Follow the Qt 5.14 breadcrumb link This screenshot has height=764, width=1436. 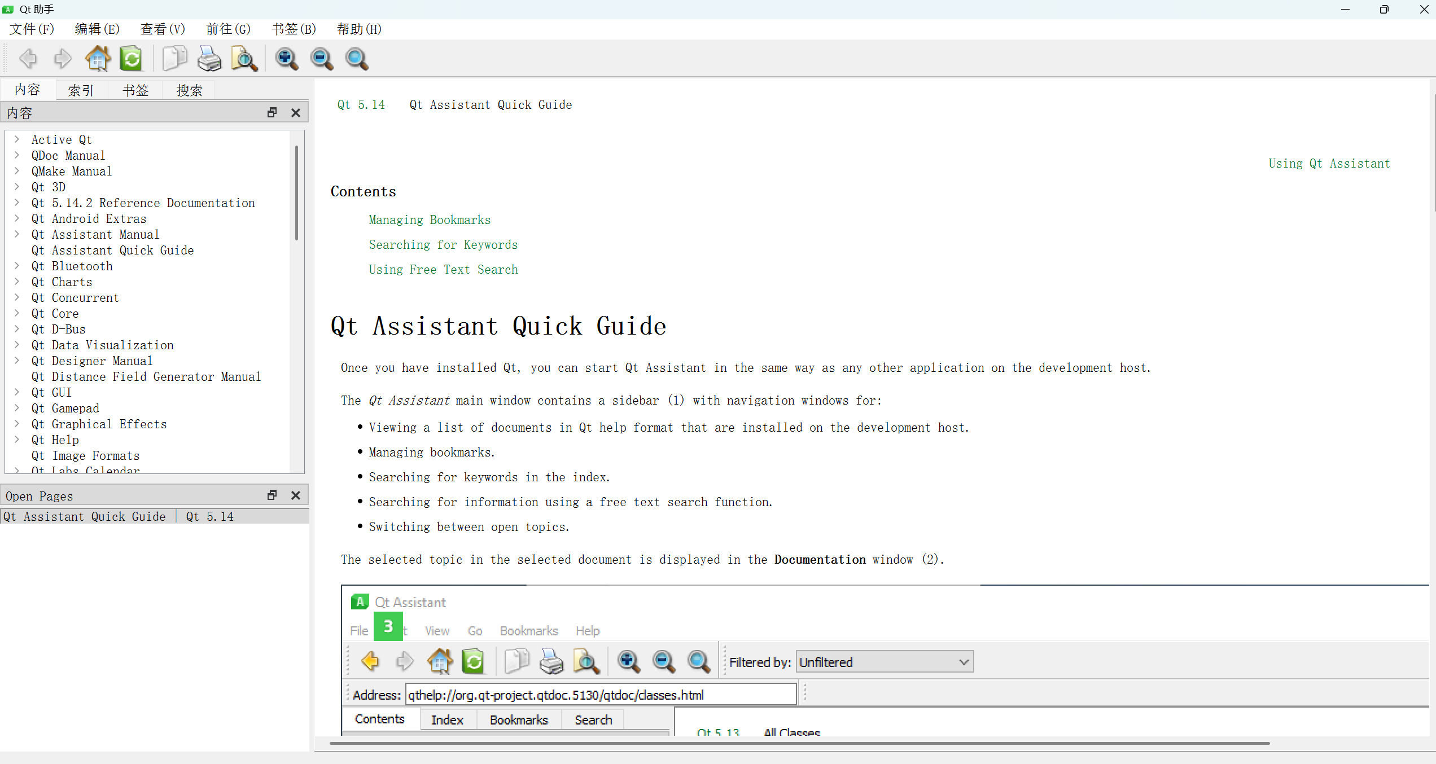tap(361, 104)
